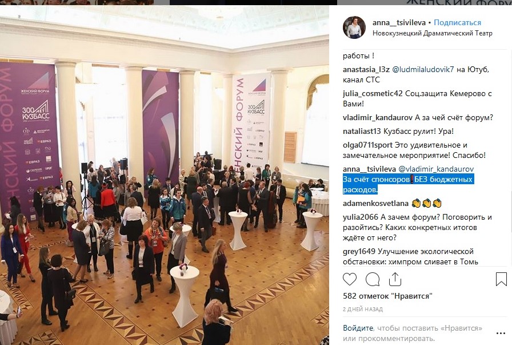Open the post timestamp 2 дней назад
This screenshot has width=512, height=345.
click(363, 309)
